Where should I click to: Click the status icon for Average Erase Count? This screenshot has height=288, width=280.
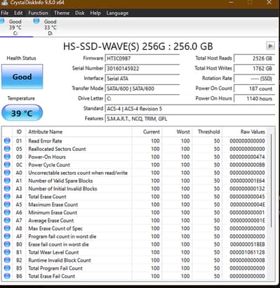point(7,221)
